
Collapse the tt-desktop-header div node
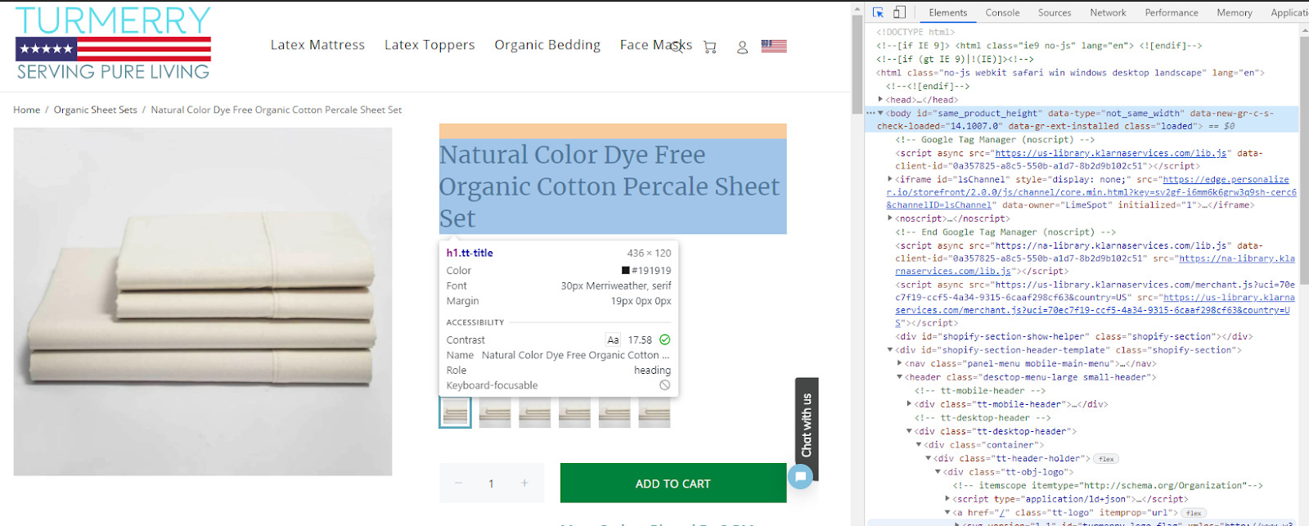click(x=909, y=431)
